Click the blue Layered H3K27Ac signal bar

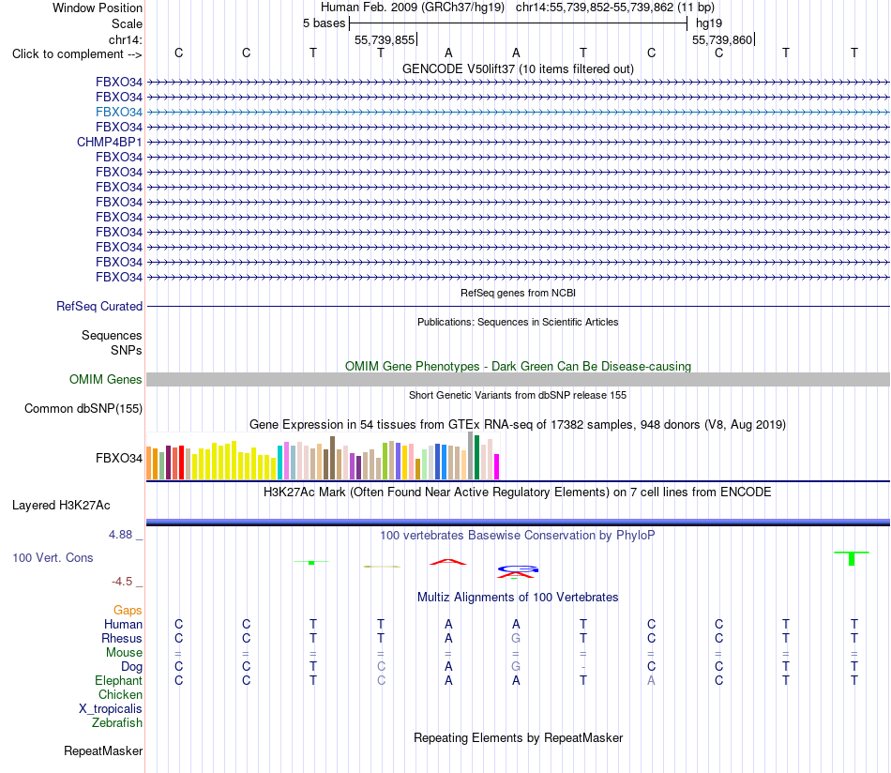[x=518, y=522]
